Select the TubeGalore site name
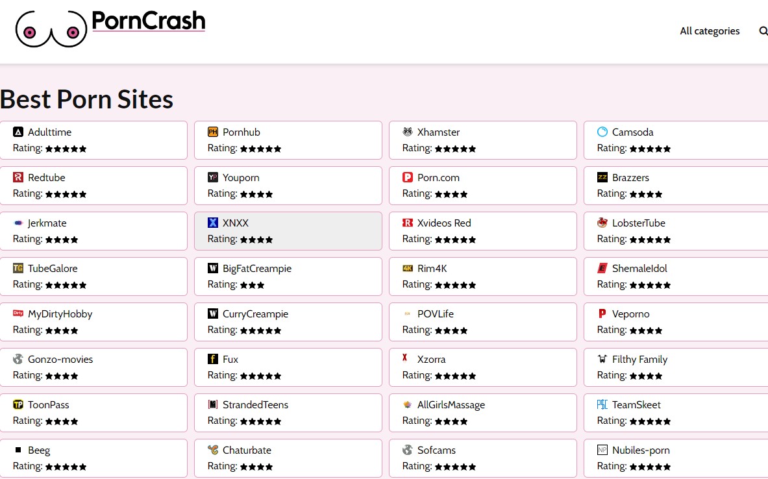Screen dimensions: 768x479 [x=53, y=269]
